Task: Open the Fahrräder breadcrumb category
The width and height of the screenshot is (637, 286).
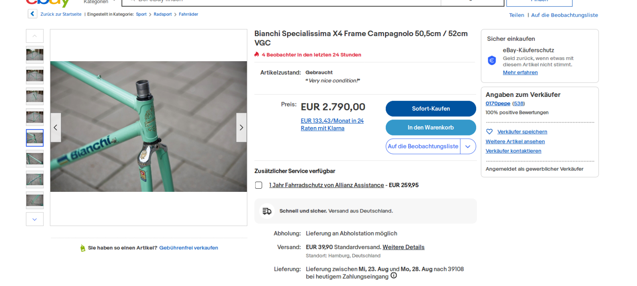Action: pyautogui.click(x=188, y=14)
